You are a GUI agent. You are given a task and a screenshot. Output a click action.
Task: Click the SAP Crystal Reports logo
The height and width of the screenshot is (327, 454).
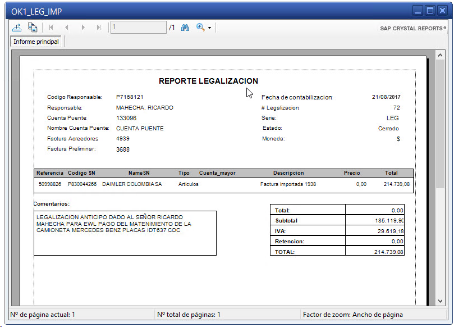click(412, 28)
